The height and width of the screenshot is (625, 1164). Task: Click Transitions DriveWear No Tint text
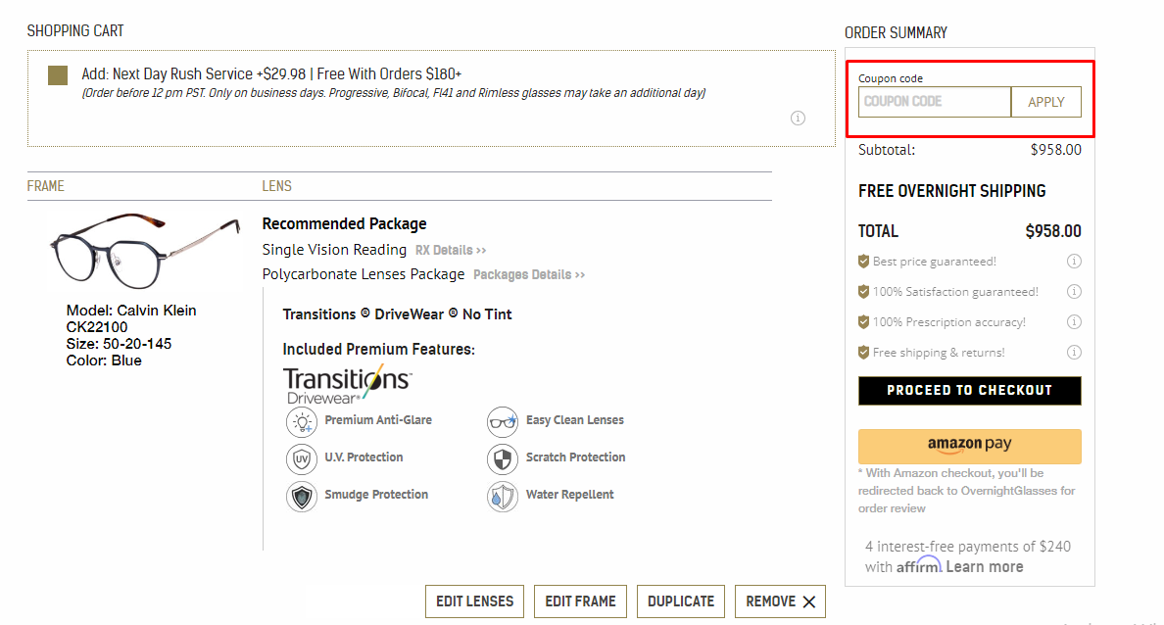pos(397,314)
